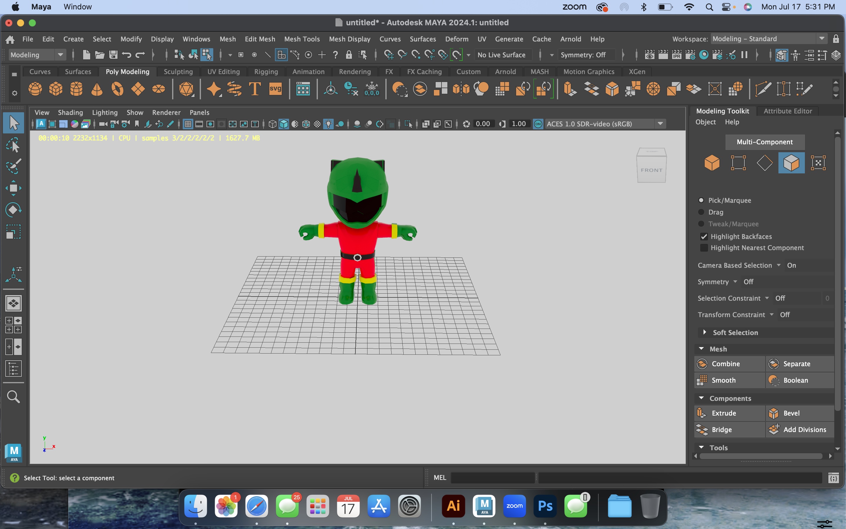Create a polygon torus from shelf
Screen dimensions: 846x529
click(117, 89)
